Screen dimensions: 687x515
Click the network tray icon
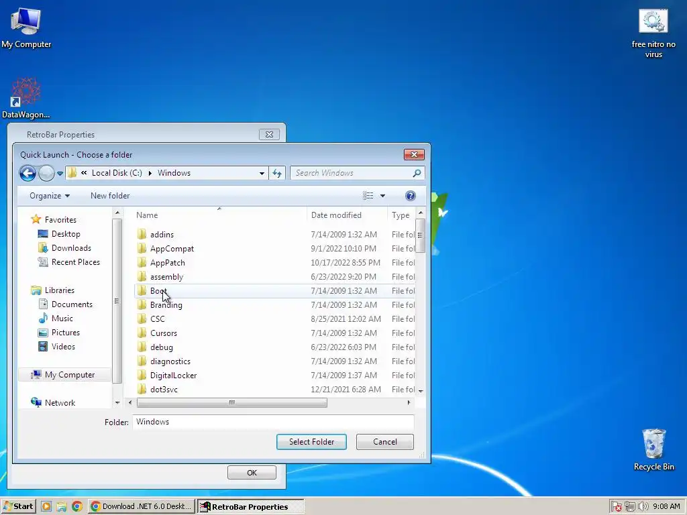coord(630,507)
